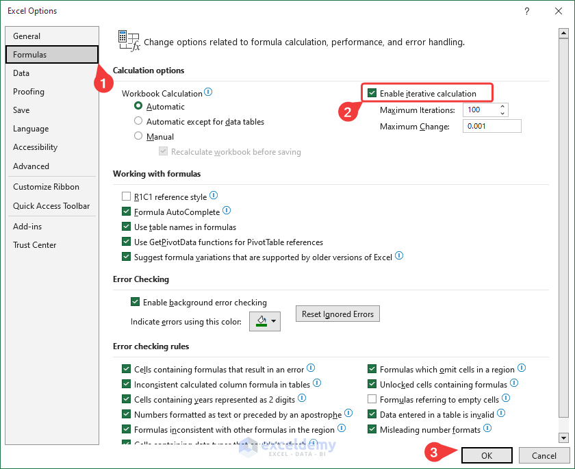The width and height of the screenshot is (575, 469).
Task: Click the Help question mark icon
Action: coord(527,11)
